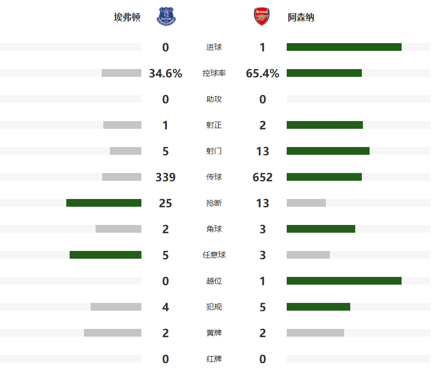Viewport: 432px width, 372px height.
Task: Click Everton's green 任意球 free kick bar
Action: tap(106, 255)
